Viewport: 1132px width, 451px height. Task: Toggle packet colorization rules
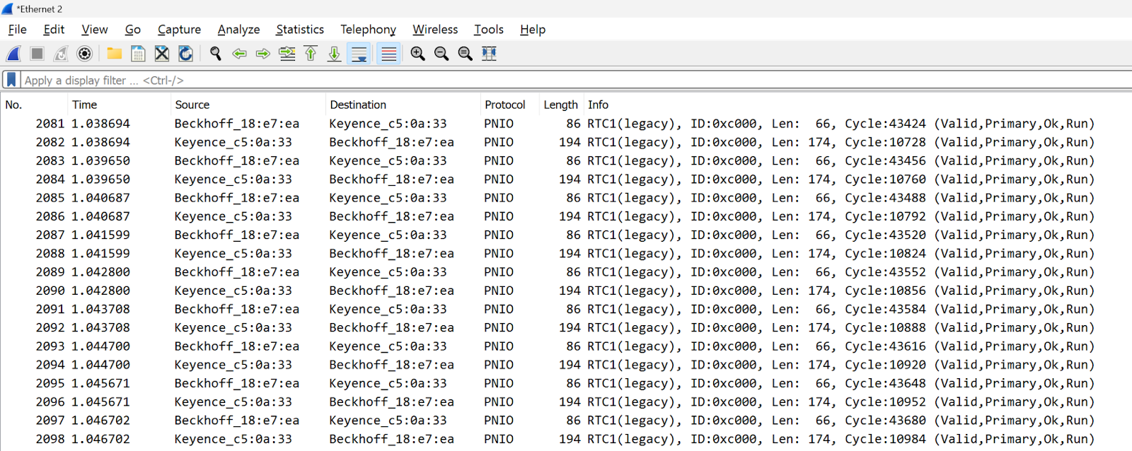pos(388,54)
